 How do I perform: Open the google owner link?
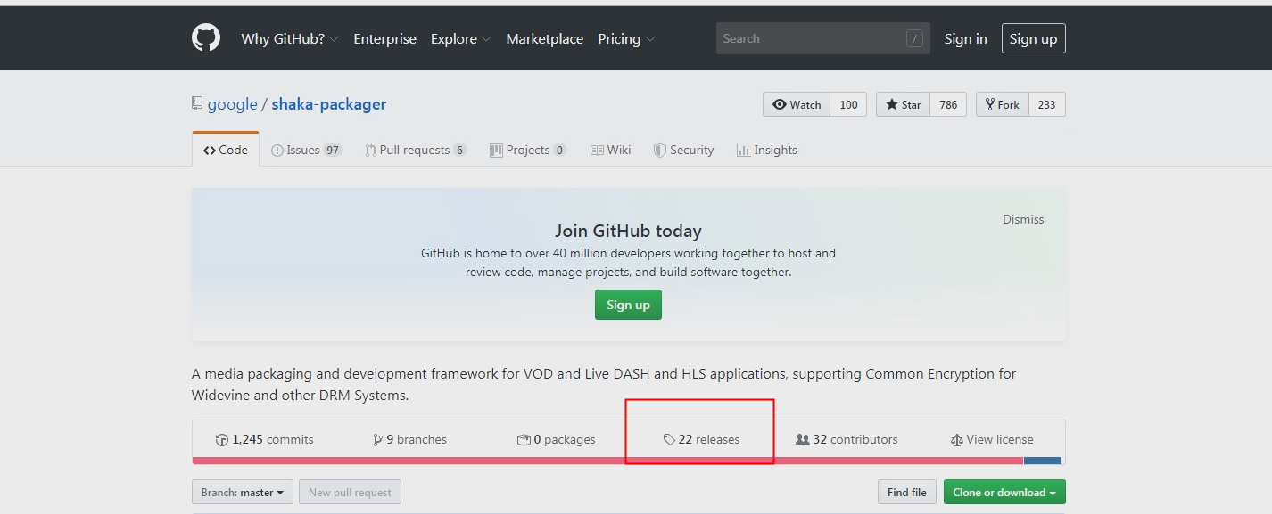pyautogui.click(x=232, y=104)
